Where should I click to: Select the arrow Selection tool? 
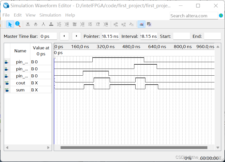pos(10,24)
